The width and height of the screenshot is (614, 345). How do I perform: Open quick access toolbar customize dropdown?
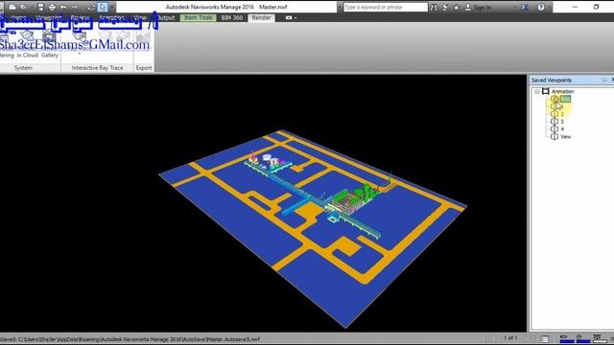tap(112, 7)
